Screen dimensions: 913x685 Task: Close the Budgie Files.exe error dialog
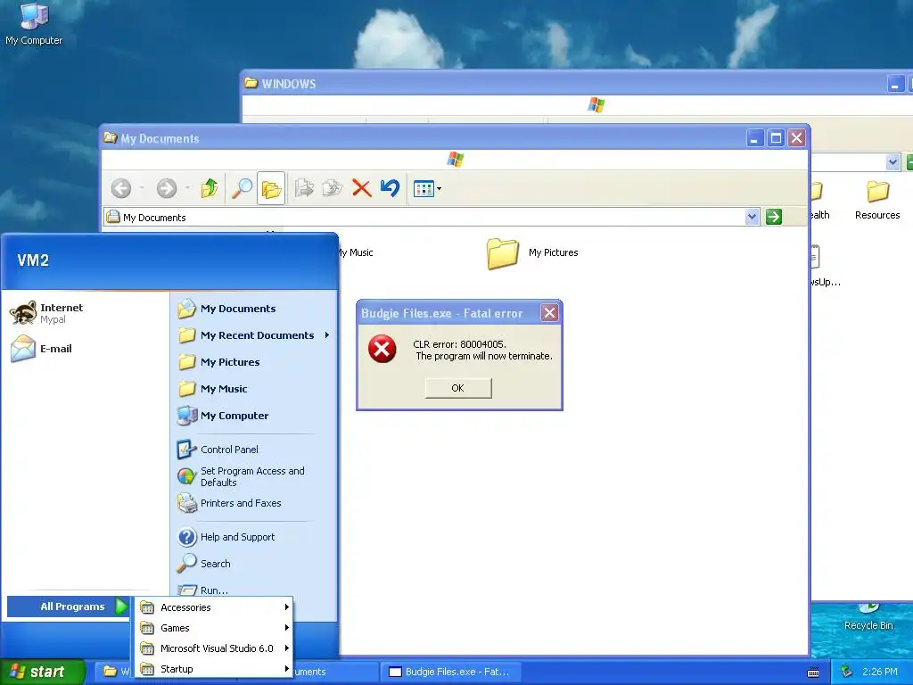pos(549,313)
